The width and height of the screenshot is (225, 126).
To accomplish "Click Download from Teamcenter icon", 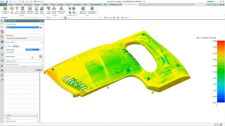I will pos(92,9).
